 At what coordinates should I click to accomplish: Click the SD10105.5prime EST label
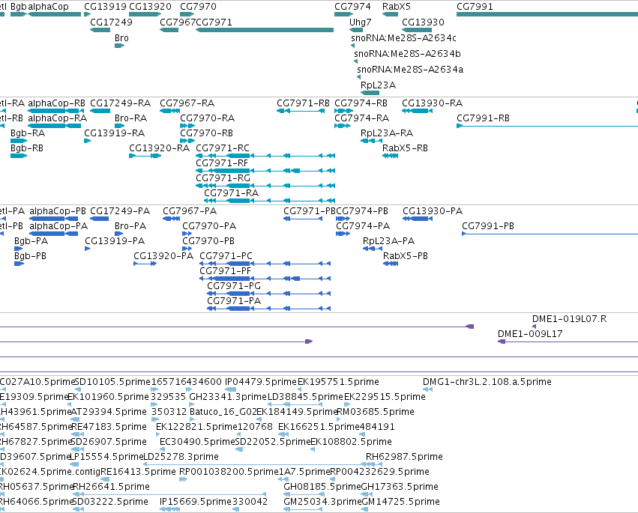pyautogui.click(x=112, y=382)
